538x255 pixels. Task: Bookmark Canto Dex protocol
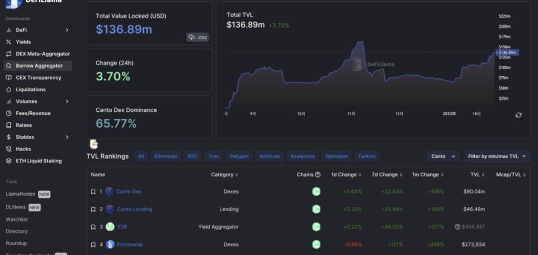tap(93, 192)
